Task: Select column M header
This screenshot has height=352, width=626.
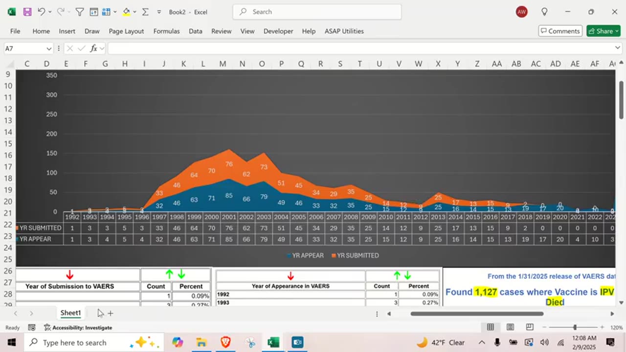Action: 223,64
